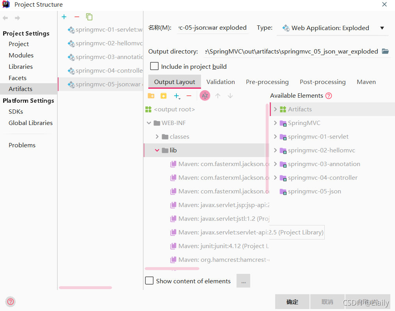Remove the selected artifact using the minus icon
This screenshot has width=395, height=311.
pos(77,17)
